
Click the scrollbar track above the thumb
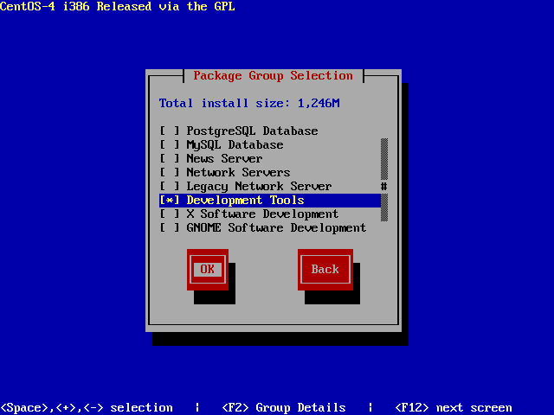[384, 159]
